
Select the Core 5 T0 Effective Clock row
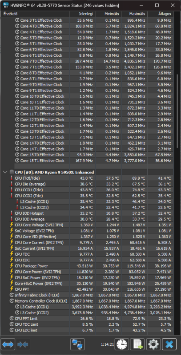point(94,38)
